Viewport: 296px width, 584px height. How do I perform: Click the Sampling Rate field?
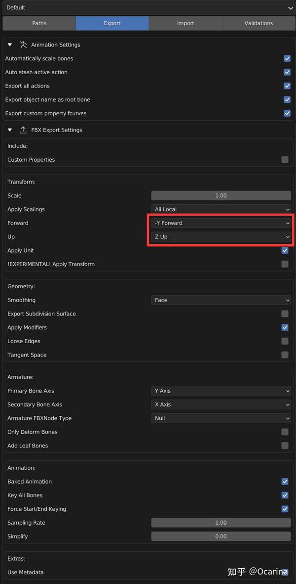tap(221, 523)
